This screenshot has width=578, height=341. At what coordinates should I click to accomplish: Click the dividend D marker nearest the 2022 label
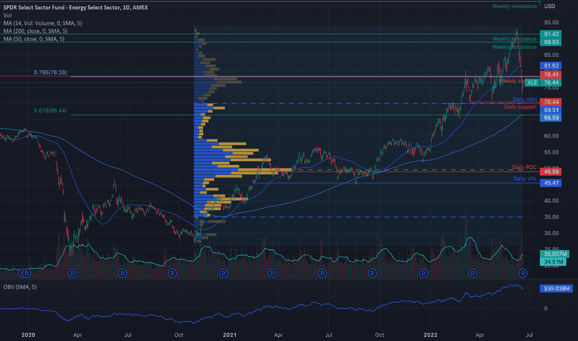[x=424, y=273]
